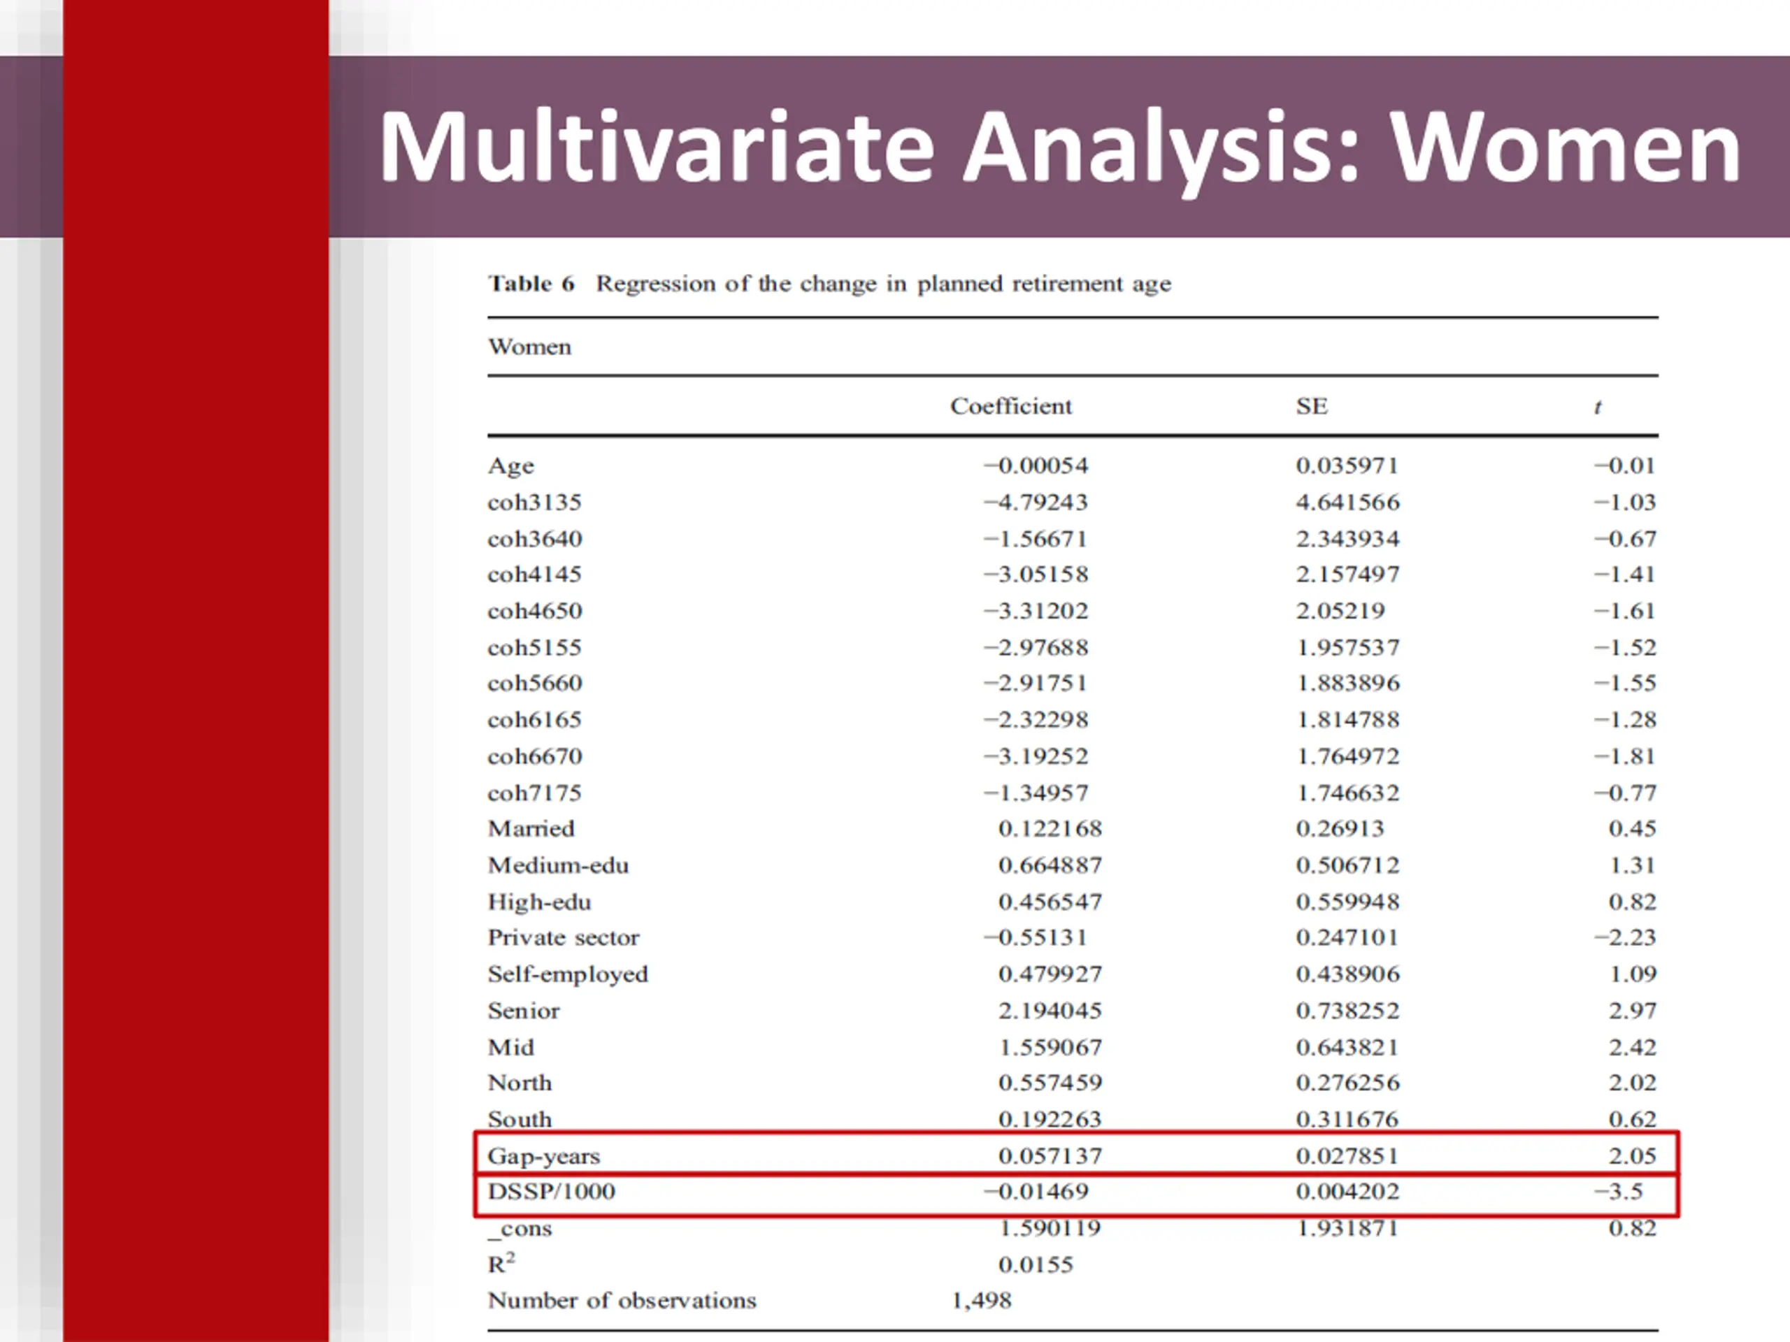Screen dimensions: 1790x1342
Task: Click the Self-employed coefficient 0.479927
Action: pos(1050,974)
